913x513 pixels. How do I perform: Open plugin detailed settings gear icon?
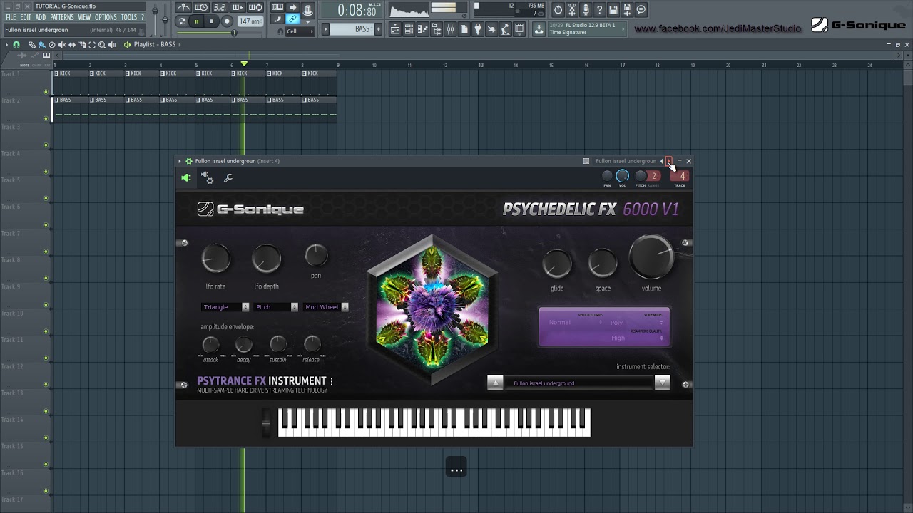(x=207, y=177)
